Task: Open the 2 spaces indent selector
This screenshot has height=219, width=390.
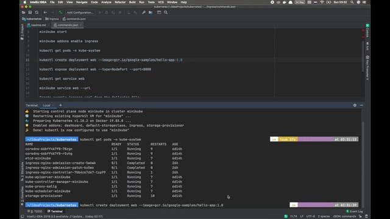Action: click(324, 217)
